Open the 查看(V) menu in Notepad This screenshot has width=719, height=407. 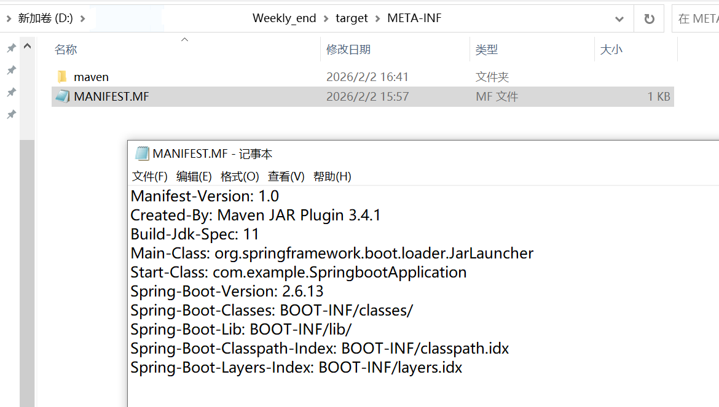(x=286, y=177)
